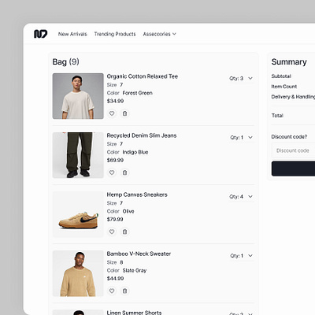Click the Total label in Summary
Viewport: 315px width, 315px height.
[277, 116]
